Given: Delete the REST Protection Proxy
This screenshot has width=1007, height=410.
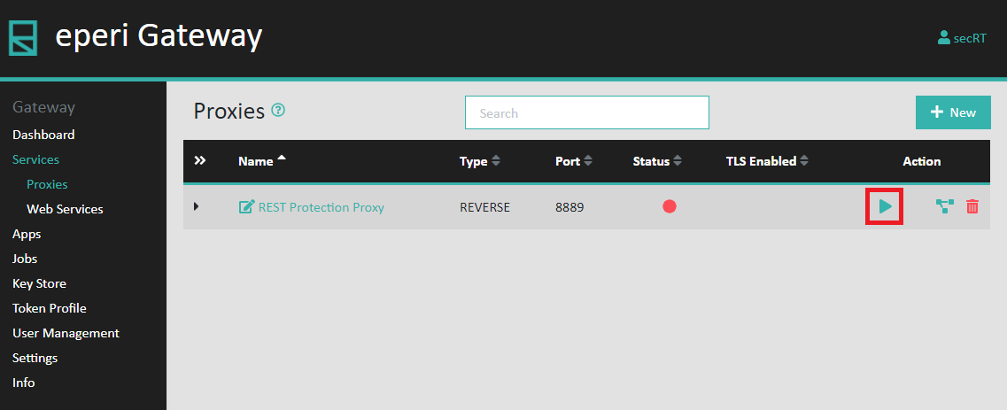Looking at the screenshot, I should click(972, 206).
